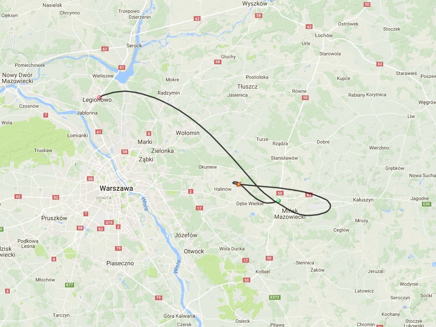The height and width of the screenshot is (327, 436).
Task: Select the Wołomin town label
Action: click(188, 133)
